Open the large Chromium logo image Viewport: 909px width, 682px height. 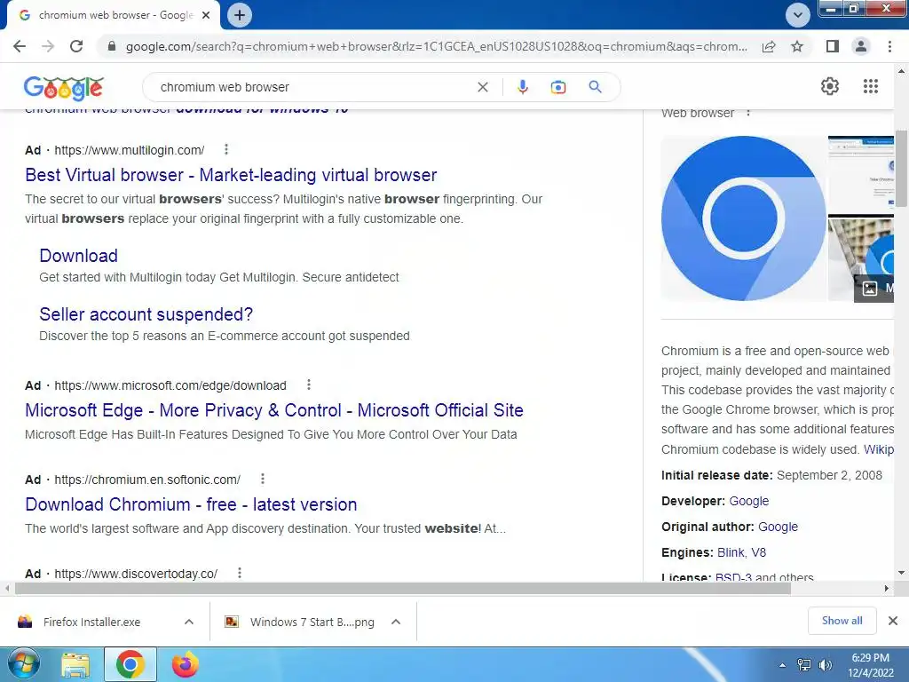pyautogui.click(x=743, y=218)
